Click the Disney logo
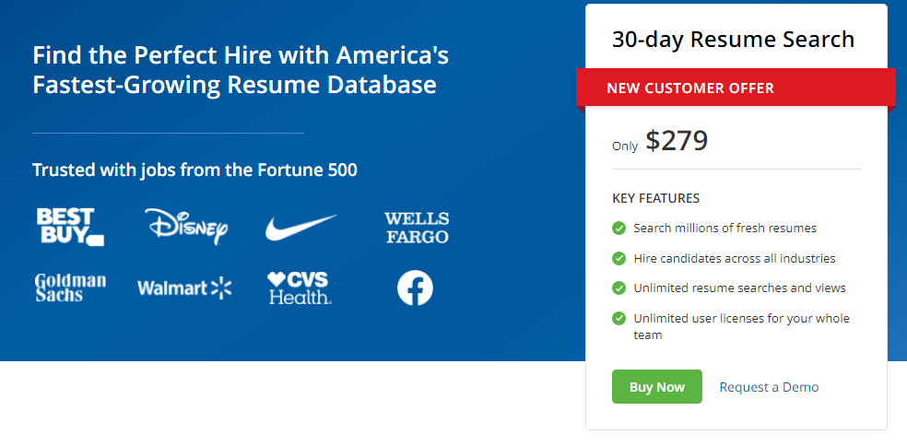The image size is (907, 446). tap(186, 227)
